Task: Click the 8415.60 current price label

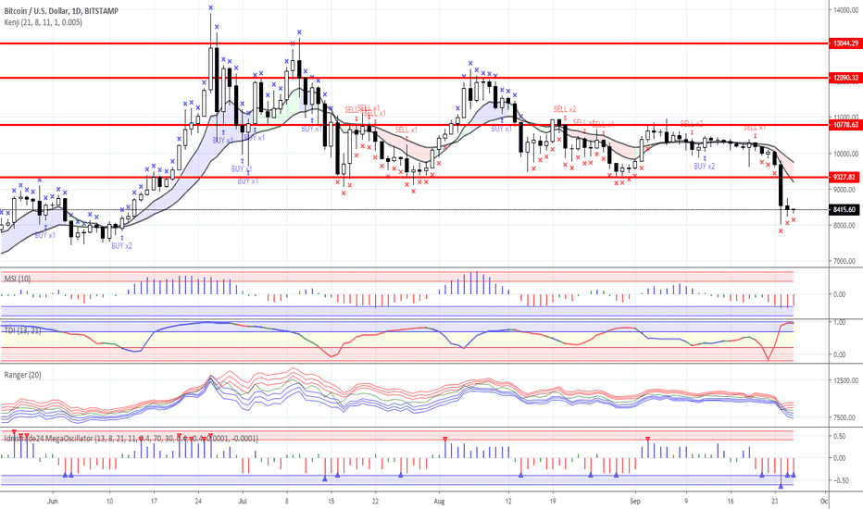Action: click(844, 210)
